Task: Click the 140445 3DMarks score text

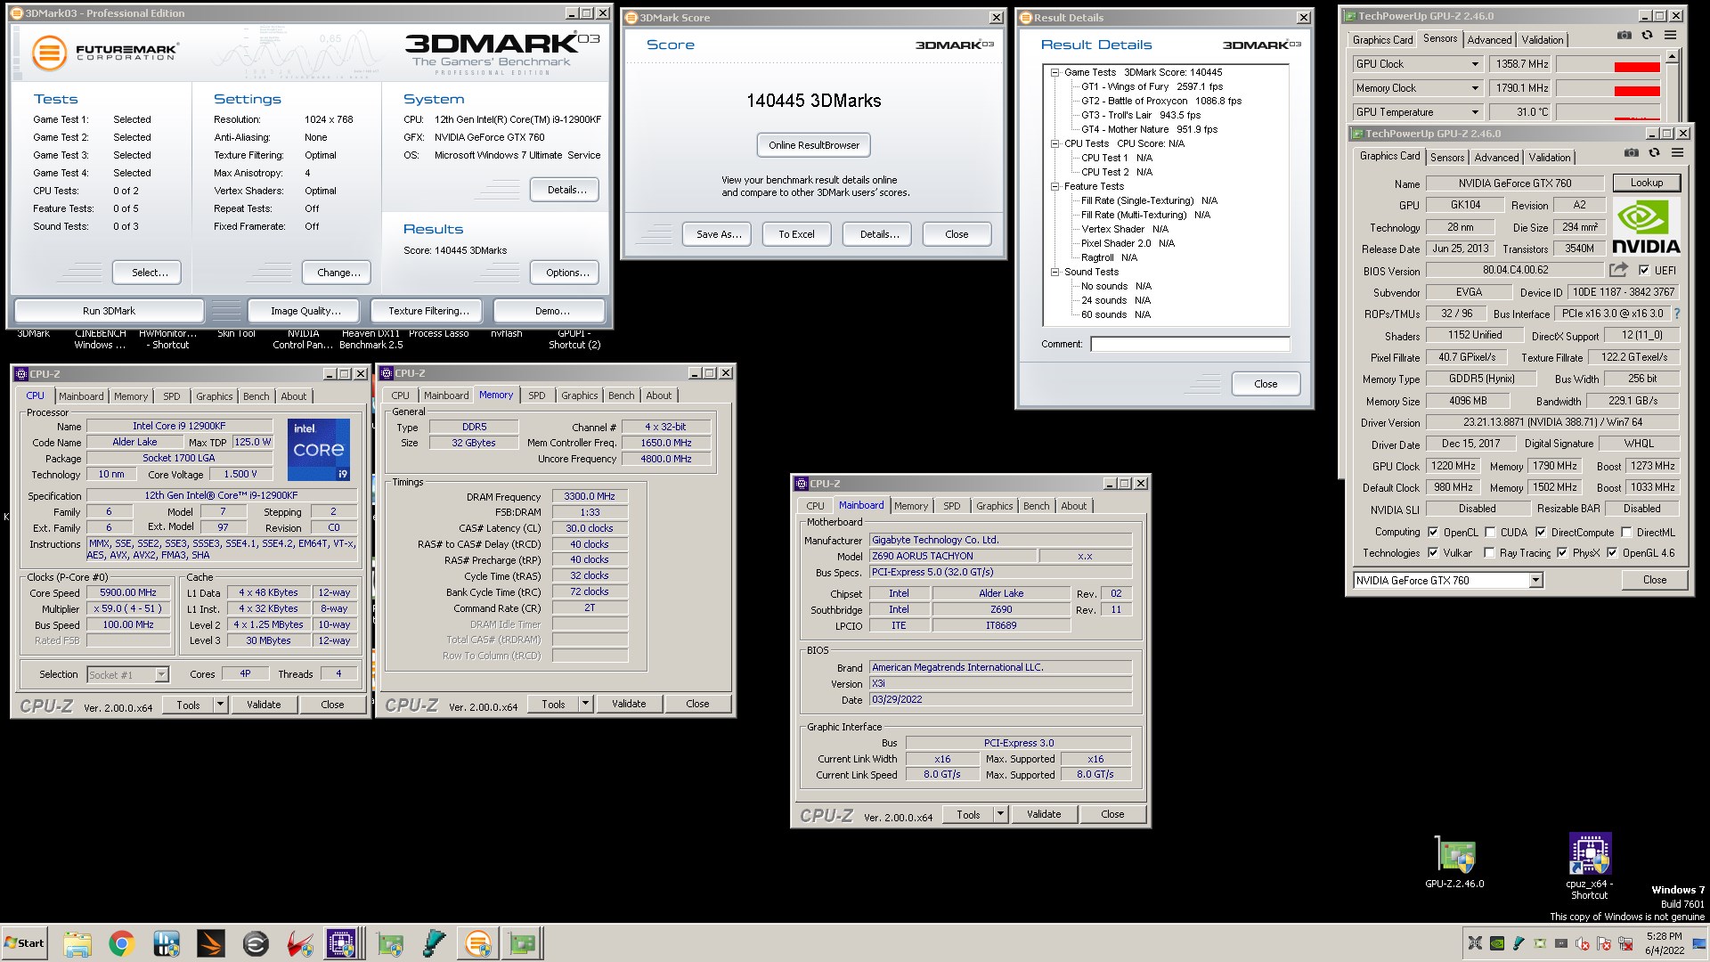Action: coord(813,101)
